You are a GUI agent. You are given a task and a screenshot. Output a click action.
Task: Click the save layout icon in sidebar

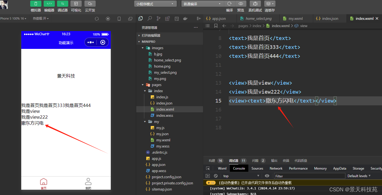[177, 18]
